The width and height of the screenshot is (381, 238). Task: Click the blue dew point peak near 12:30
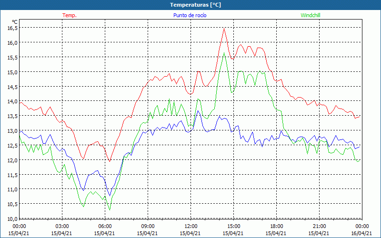pyautogui.click(x=198, y=111)
